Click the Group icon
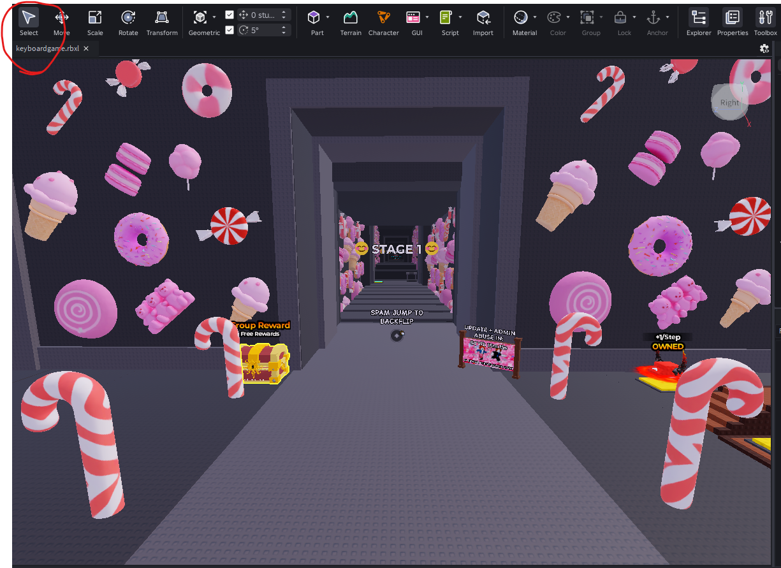 pyautogui.click(x=587, y=17)
